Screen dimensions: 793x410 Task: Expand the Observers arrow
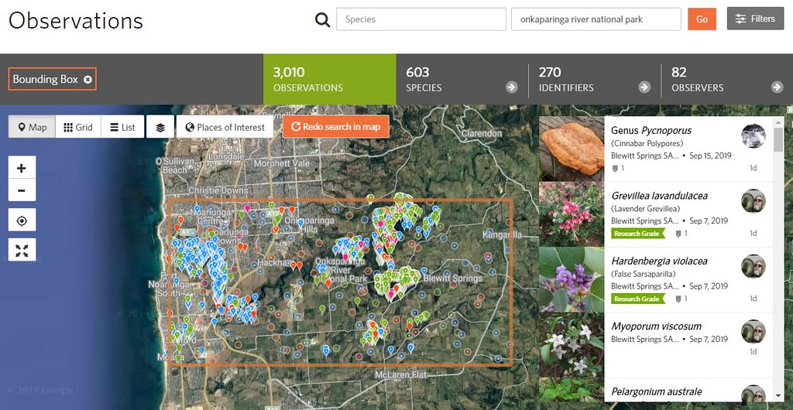tap(777, 87)
